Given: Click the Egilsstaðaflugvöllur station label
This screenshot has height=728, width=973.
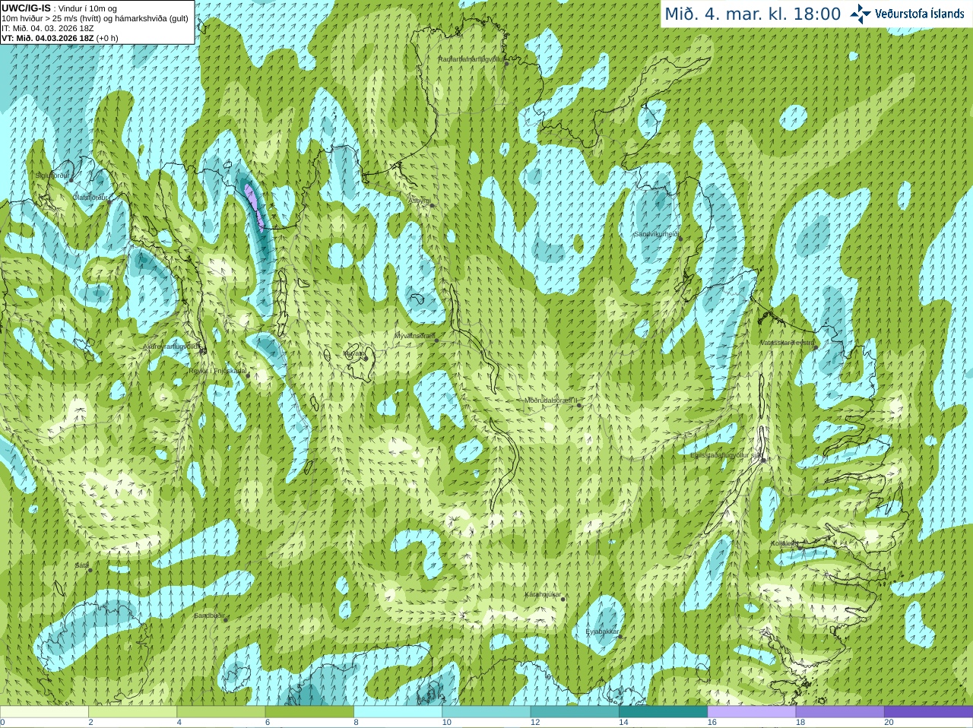Looking at the screenshot, I should coord(726,455).
